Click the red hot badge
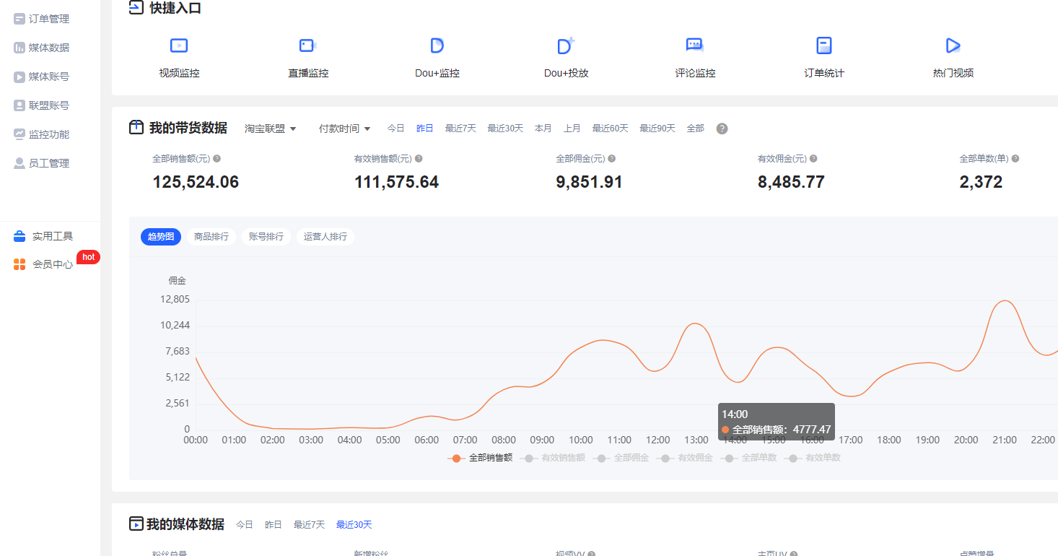The image size is (1058, 556). coord(88,257)
